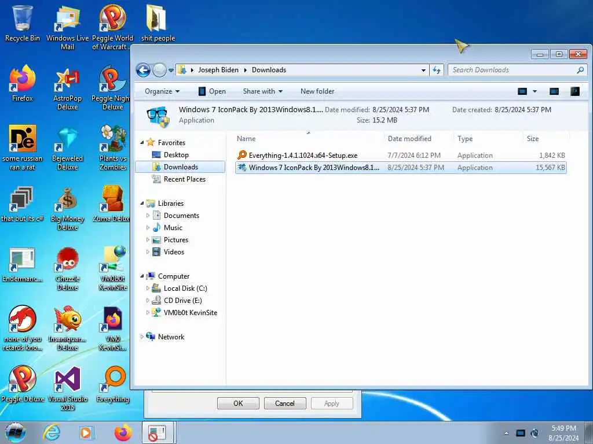Select the Chuzzle Deluxe shortcut
This screenshot has height=444, width=593.
coord(67,269)
